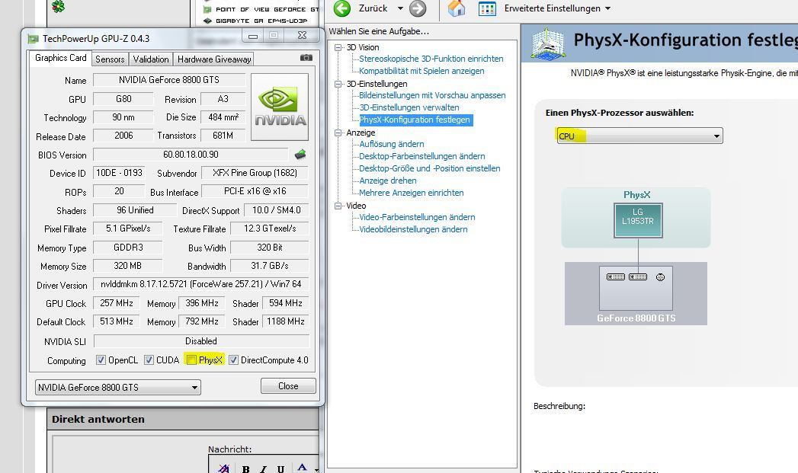Click the PhysX header cube icon
The width and height of the screenshot is (798, 473).
click(547, 43)
